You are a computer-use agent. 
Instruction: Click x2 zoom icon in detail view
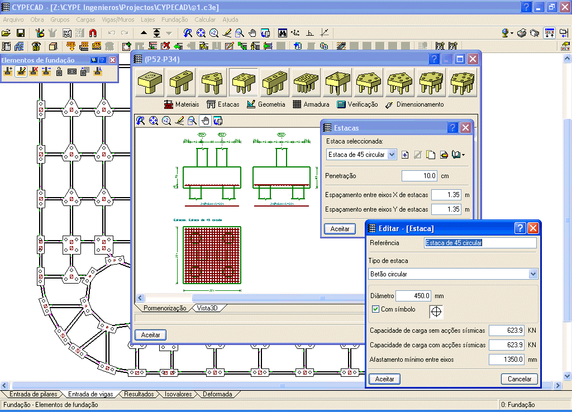[x=166, y=121]
